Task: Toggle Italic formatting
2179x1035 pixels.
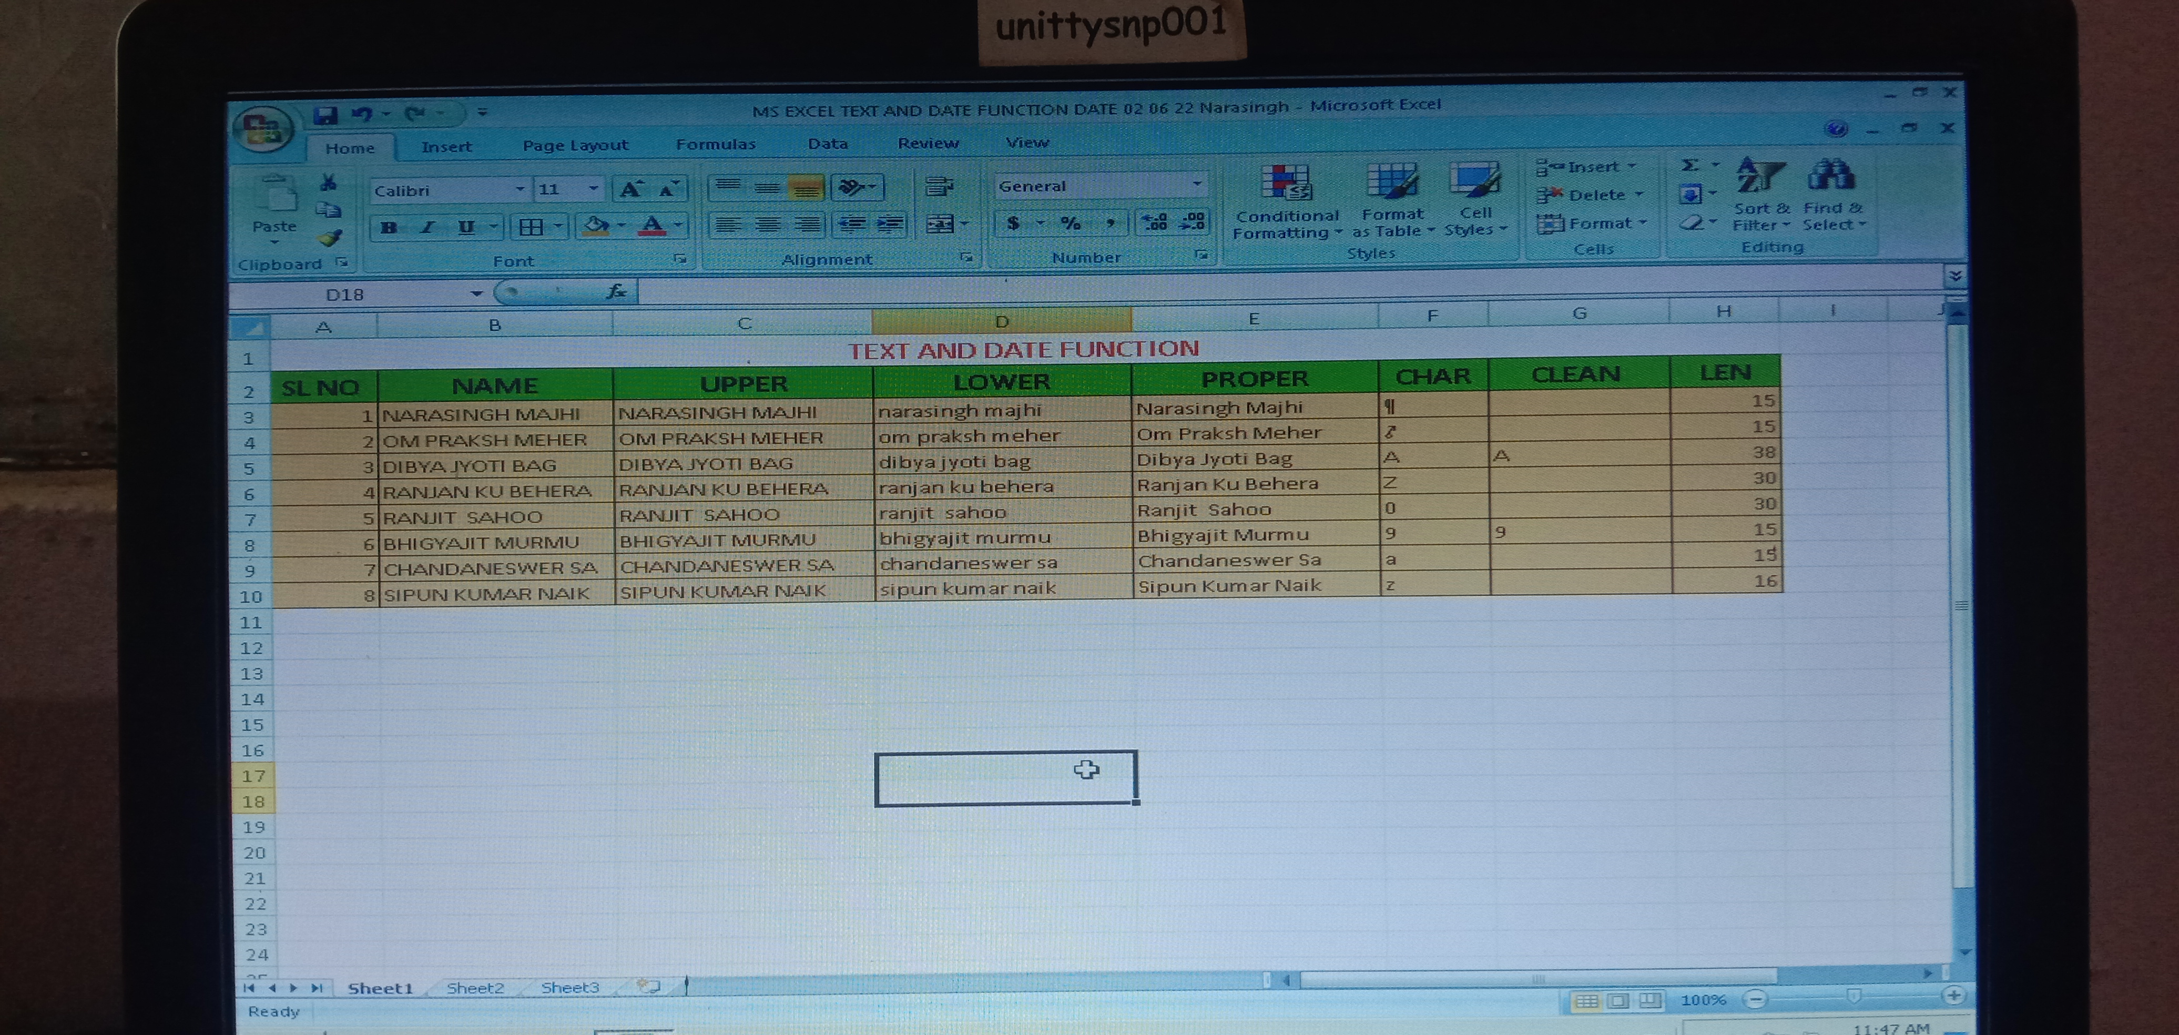Action: coord(428,227)
